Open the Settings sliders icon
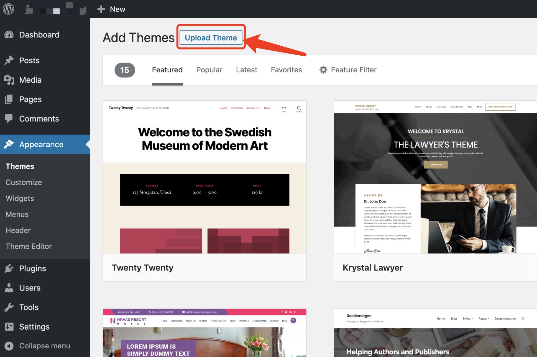537x357 pixels. tap(9, 327)
